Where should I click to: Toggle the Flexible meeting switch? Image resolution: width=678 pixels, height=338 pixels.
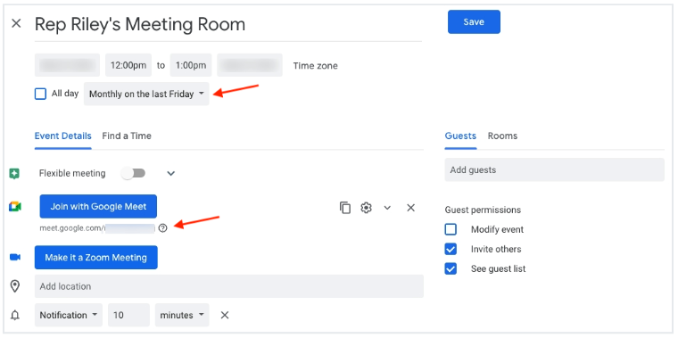click(133, 173)
